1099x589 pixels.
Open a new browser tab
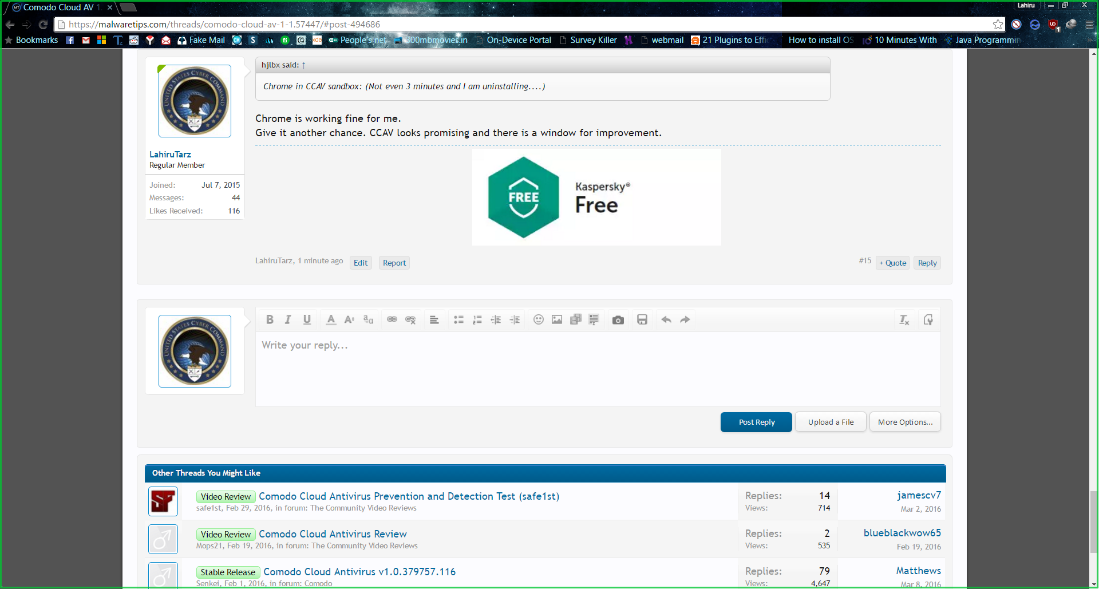128,7
